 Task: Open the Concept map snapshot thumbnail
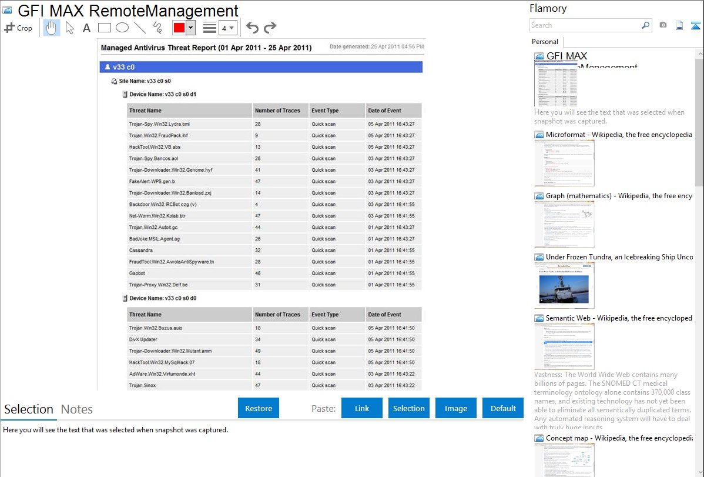tap(564, 459)
